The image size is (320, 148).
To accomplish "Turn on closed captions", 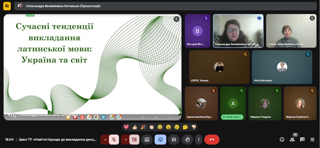I will coord(174,140).
